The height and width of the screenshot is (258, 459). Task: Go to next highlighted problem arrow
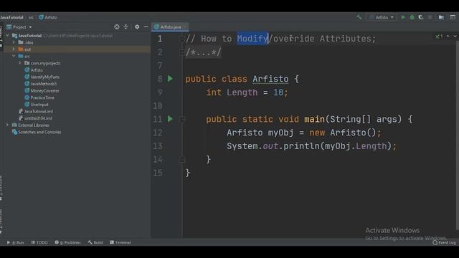[455, 37]
